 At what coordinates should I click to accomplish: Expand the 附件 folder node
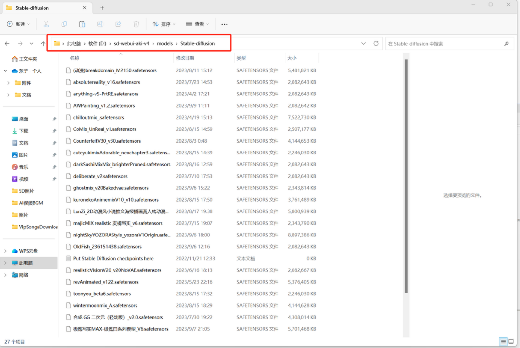point(8,83)
